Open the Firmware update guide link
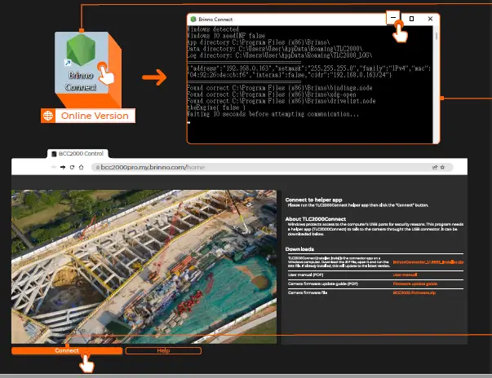This screenshot has width=492, height=378. (414, 283)
